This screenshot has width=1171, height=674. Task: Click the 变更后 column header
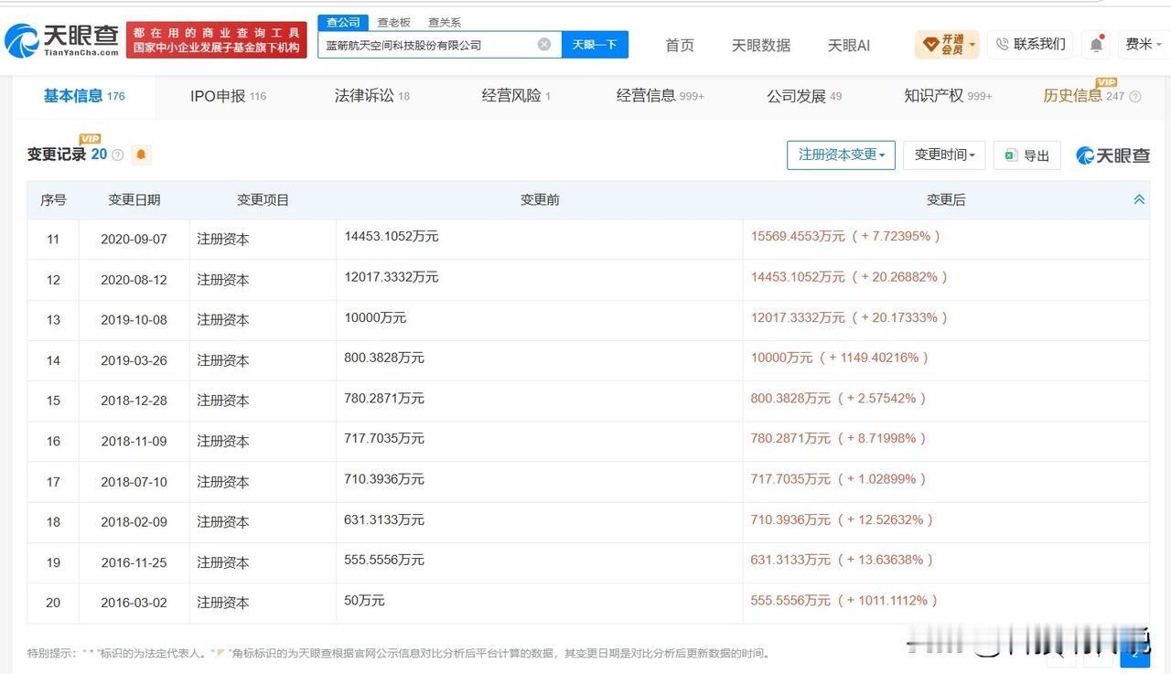coord(946,199)
